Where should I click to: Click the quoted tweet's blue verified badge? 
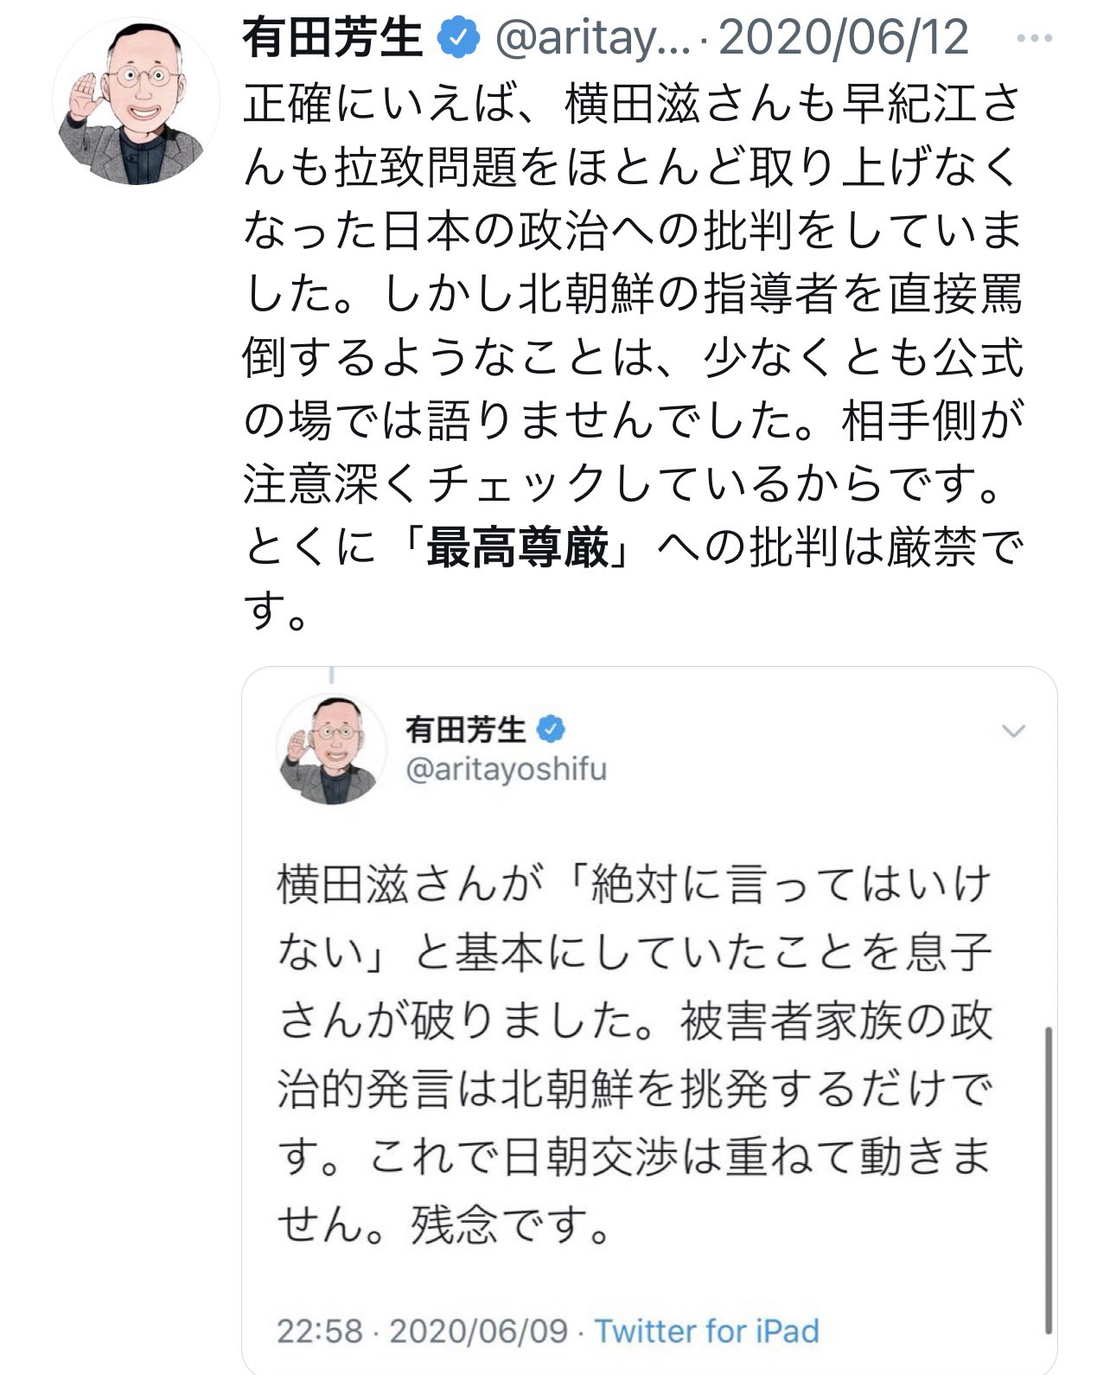551,730
